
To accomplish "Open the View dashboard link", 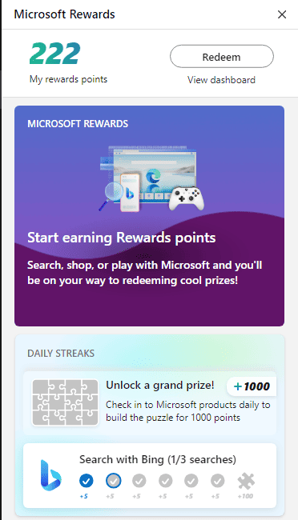I will coord(221,80).
